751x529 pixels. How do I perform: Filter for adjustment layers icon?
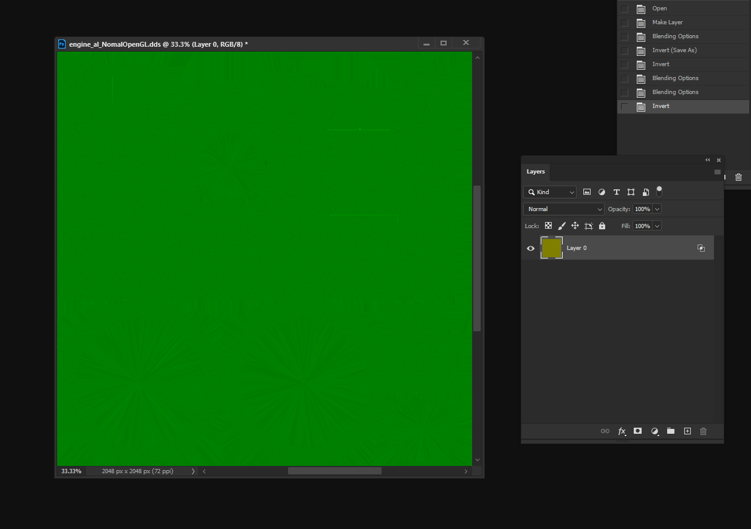(x=602, y=192)
